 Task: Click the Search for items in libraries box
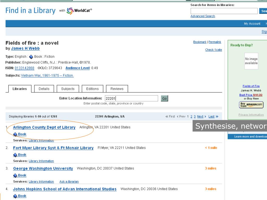224,11
